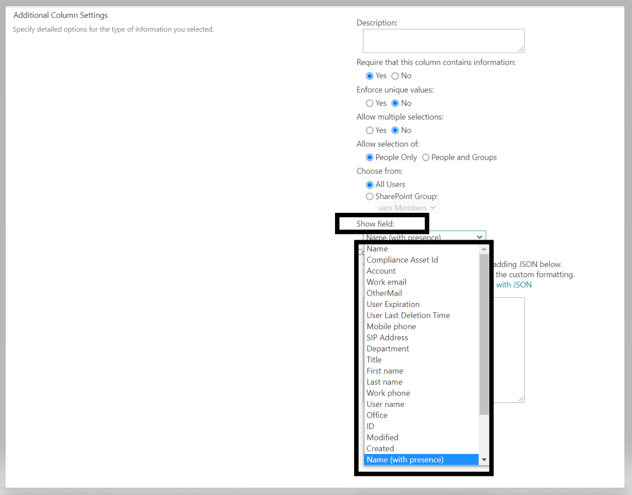Image resolution: width=632 pixels, height=495 pixels.
Task: Pick Compliance Asset Id from the list
Action: coord(402,260)
